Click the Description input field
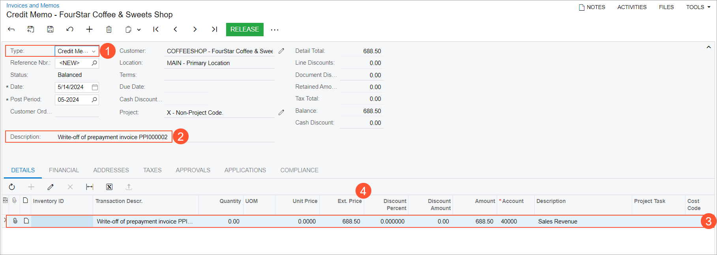This screenshot has width=717, height=255. coord(112,137)
